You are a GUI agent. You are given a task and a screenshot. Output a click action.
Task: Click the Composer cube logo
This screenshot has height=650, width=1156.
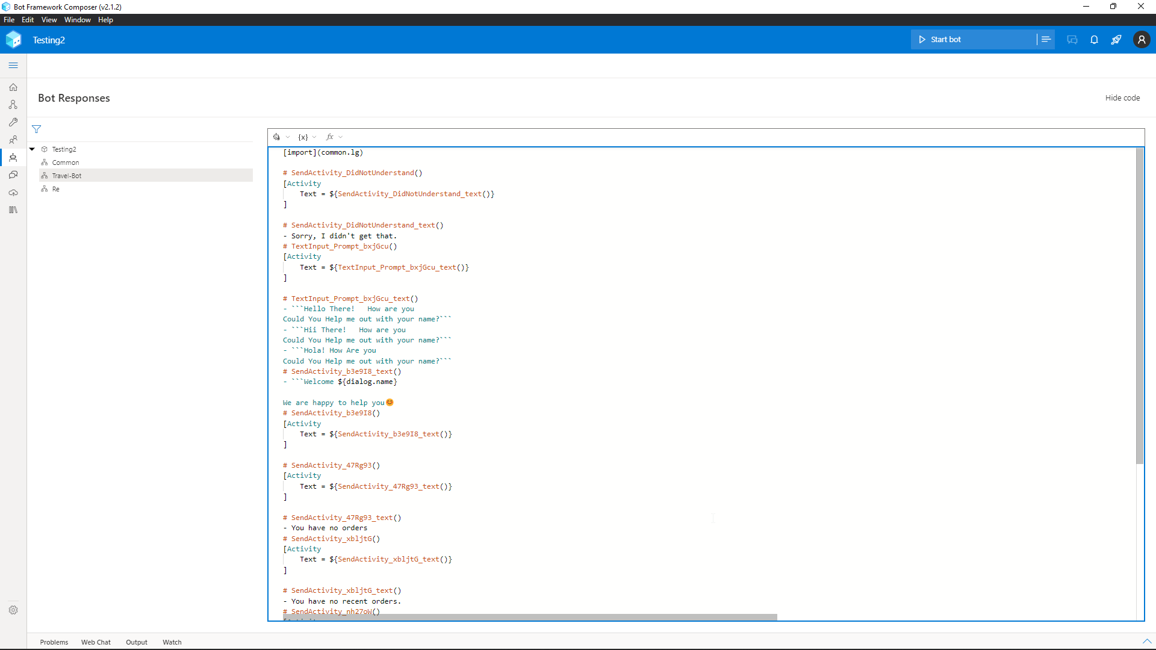(x=13, y=40)
